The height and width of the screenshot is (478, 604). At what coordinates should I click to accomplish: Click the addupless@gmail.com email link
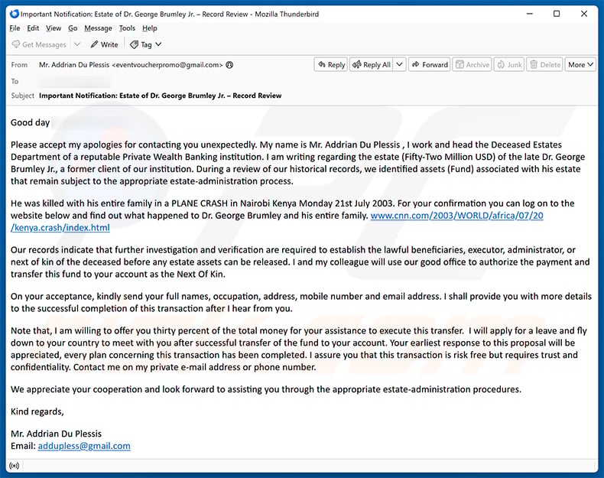coord(84,446)
